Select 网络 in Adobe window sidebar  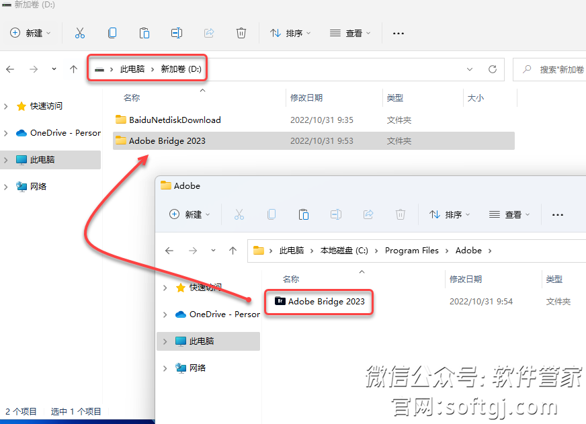coord(191,368)
